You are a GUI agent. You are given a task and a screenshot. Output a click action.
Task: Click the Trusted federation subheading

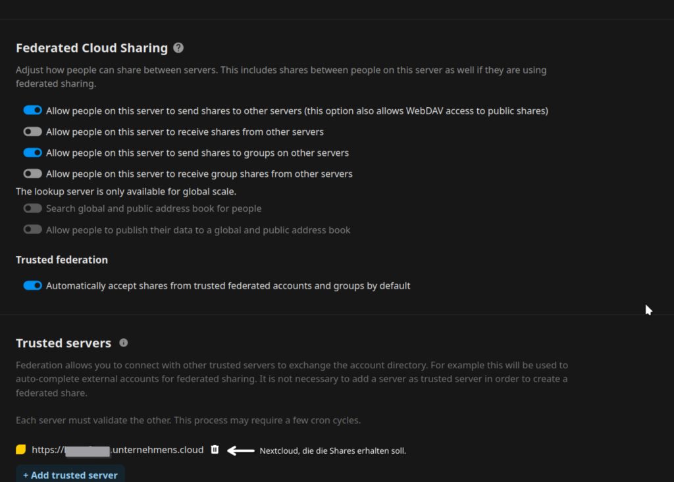[62, 260]
